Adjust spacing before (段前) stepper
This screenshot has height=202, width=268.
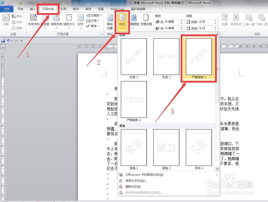tap(215, 22)
